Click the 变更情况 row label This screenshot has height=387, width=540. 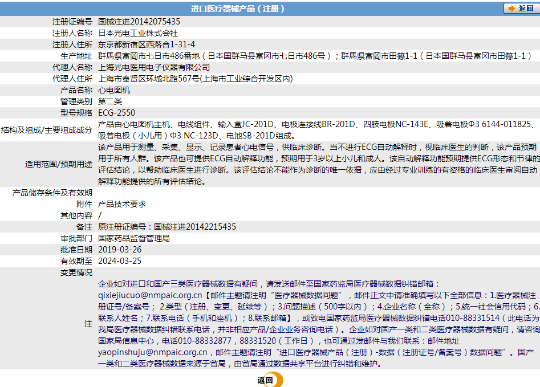click(x=76, y=272)
